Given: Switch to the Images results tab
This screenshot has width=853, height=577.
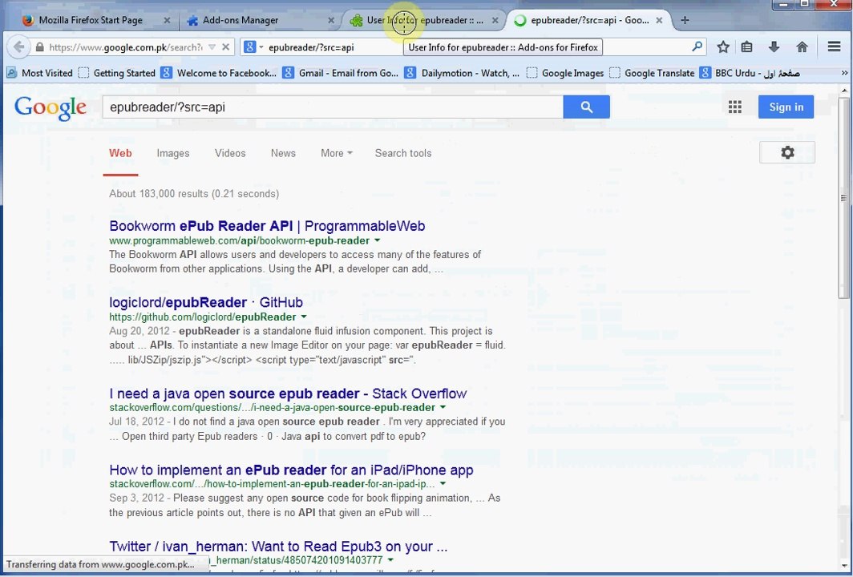Looking at the screenshot, I should 173,153.
